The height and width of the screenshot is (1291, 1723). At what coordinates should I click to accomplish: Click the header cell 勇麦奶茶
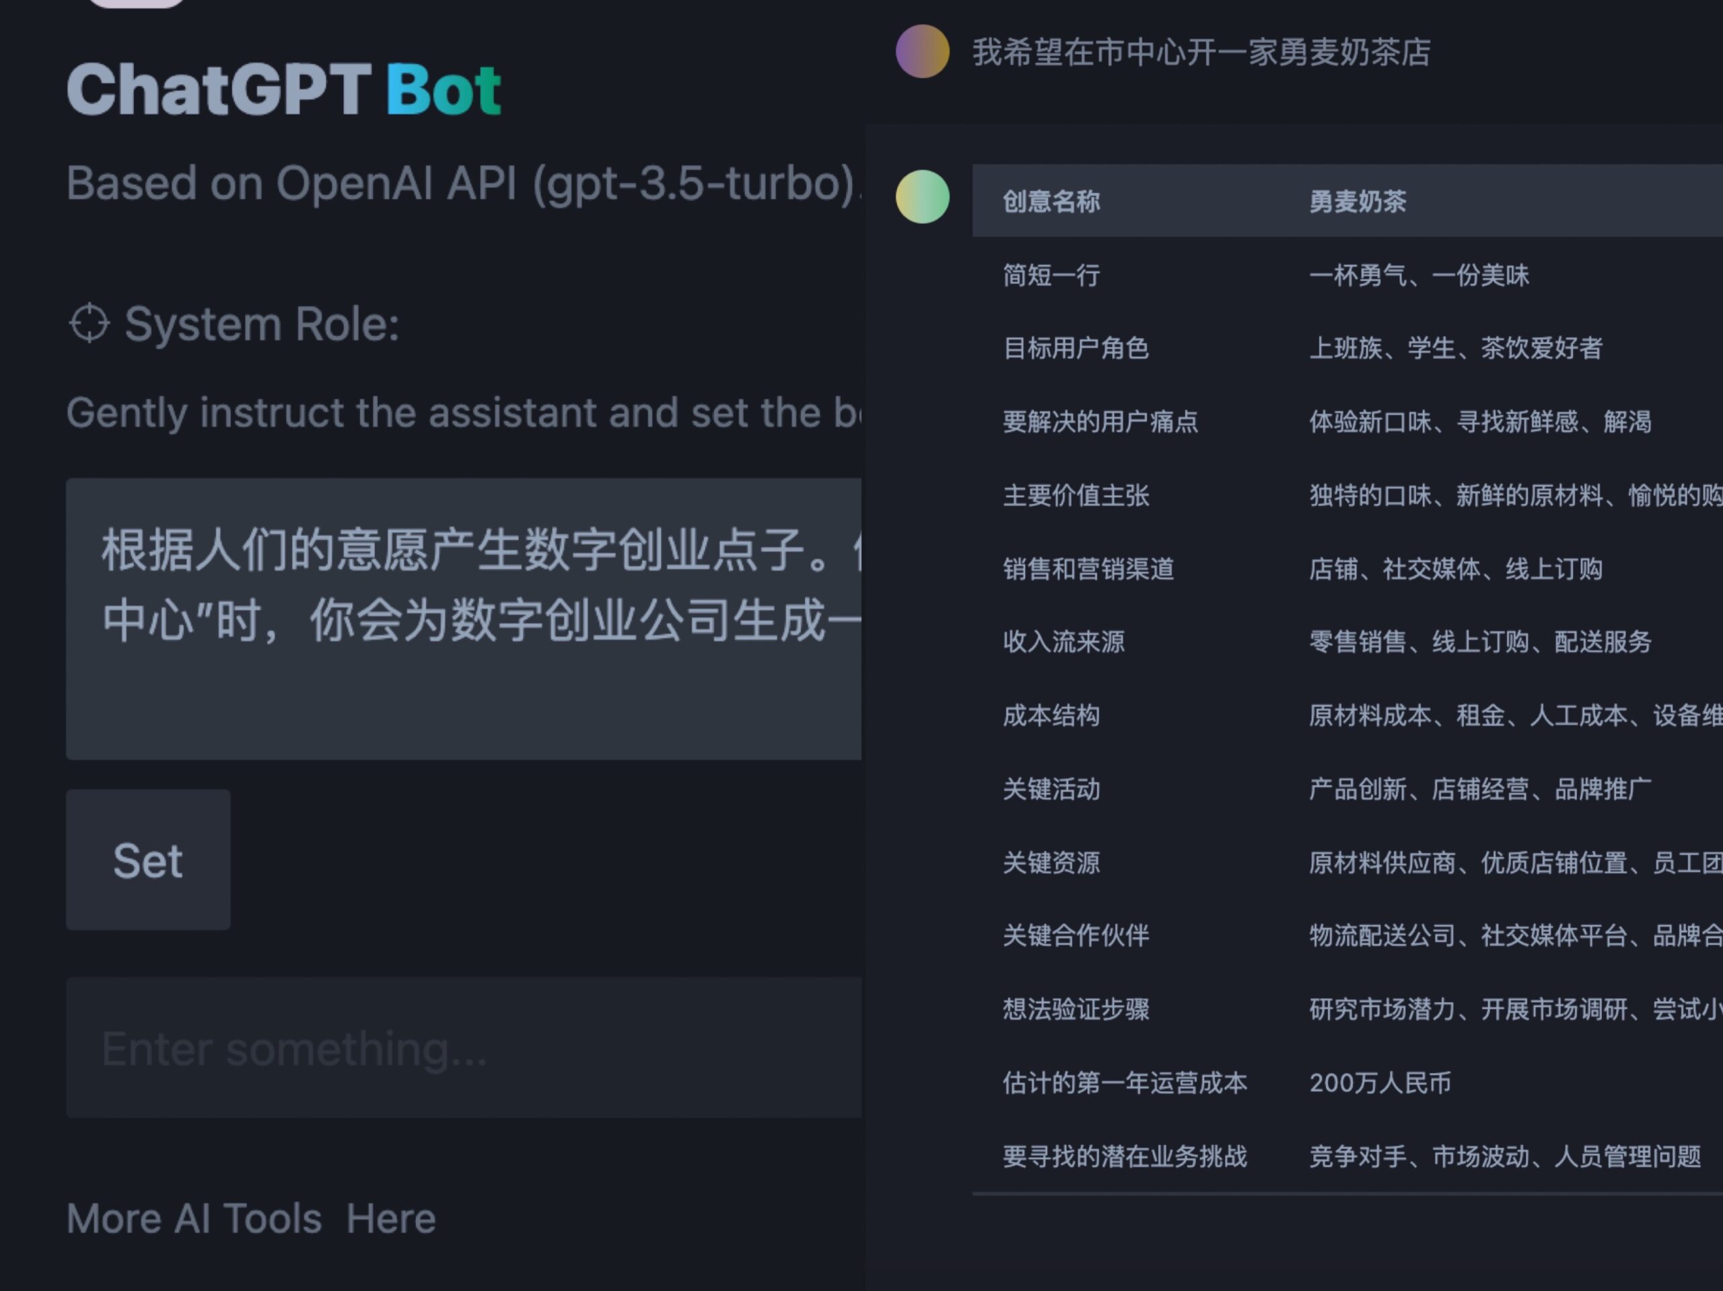(x=1358, y=202)
